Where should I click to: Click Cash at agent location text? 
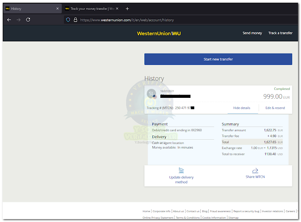click(168, 143)
